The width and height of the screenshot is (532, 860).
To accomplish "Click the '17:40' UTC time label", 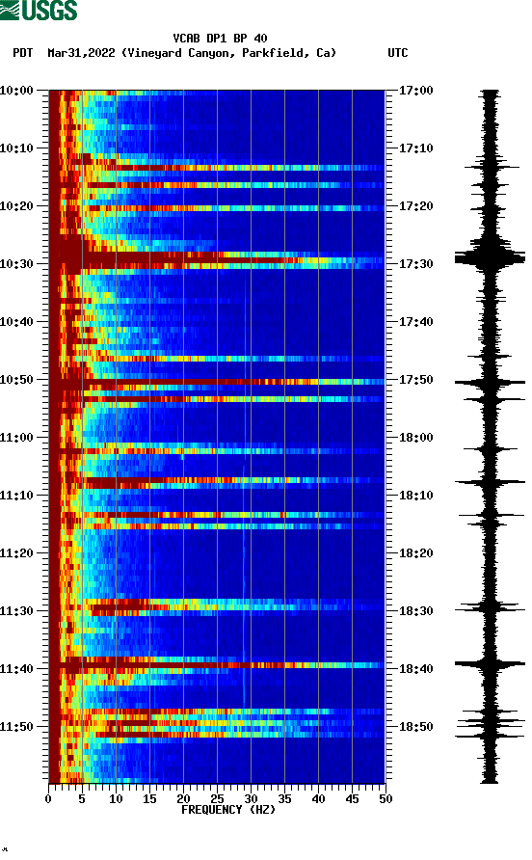I will (415, 321).
